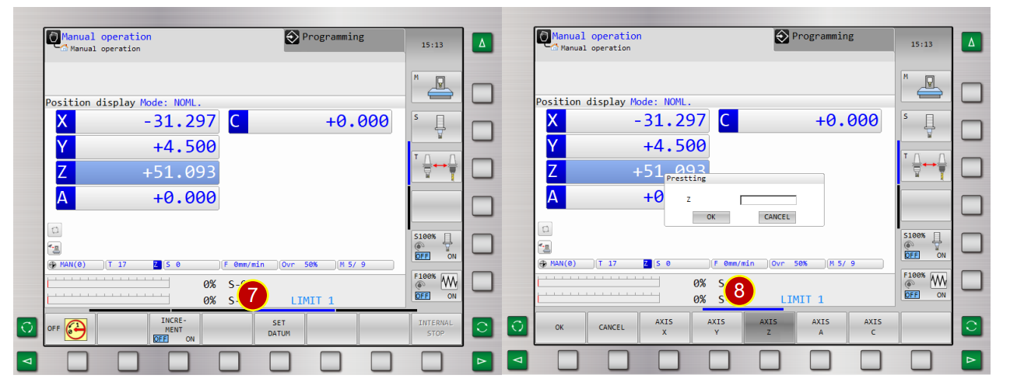Click the M functions softkey icon, left screen
The image size is (1010, 389).
pyautogui.click(x=436, y=87)
